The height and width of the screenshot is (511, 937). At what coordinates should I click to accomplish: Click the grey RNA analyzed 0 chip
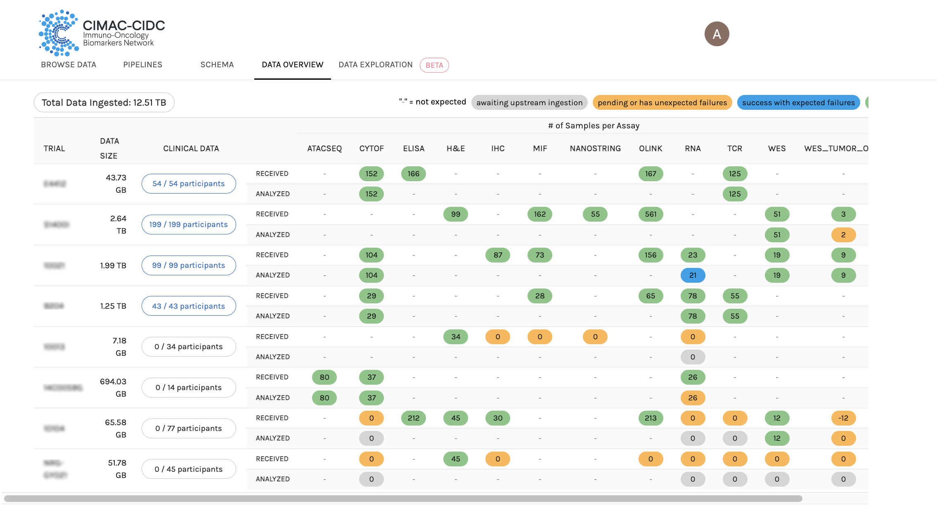pyautogui.click(x=693, y=357)
